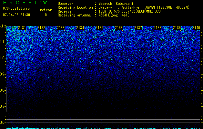Viewport: 203px width, 129px height.
Task: Click the HROFFT 1.00 title text
Action: tap(25, 3)
